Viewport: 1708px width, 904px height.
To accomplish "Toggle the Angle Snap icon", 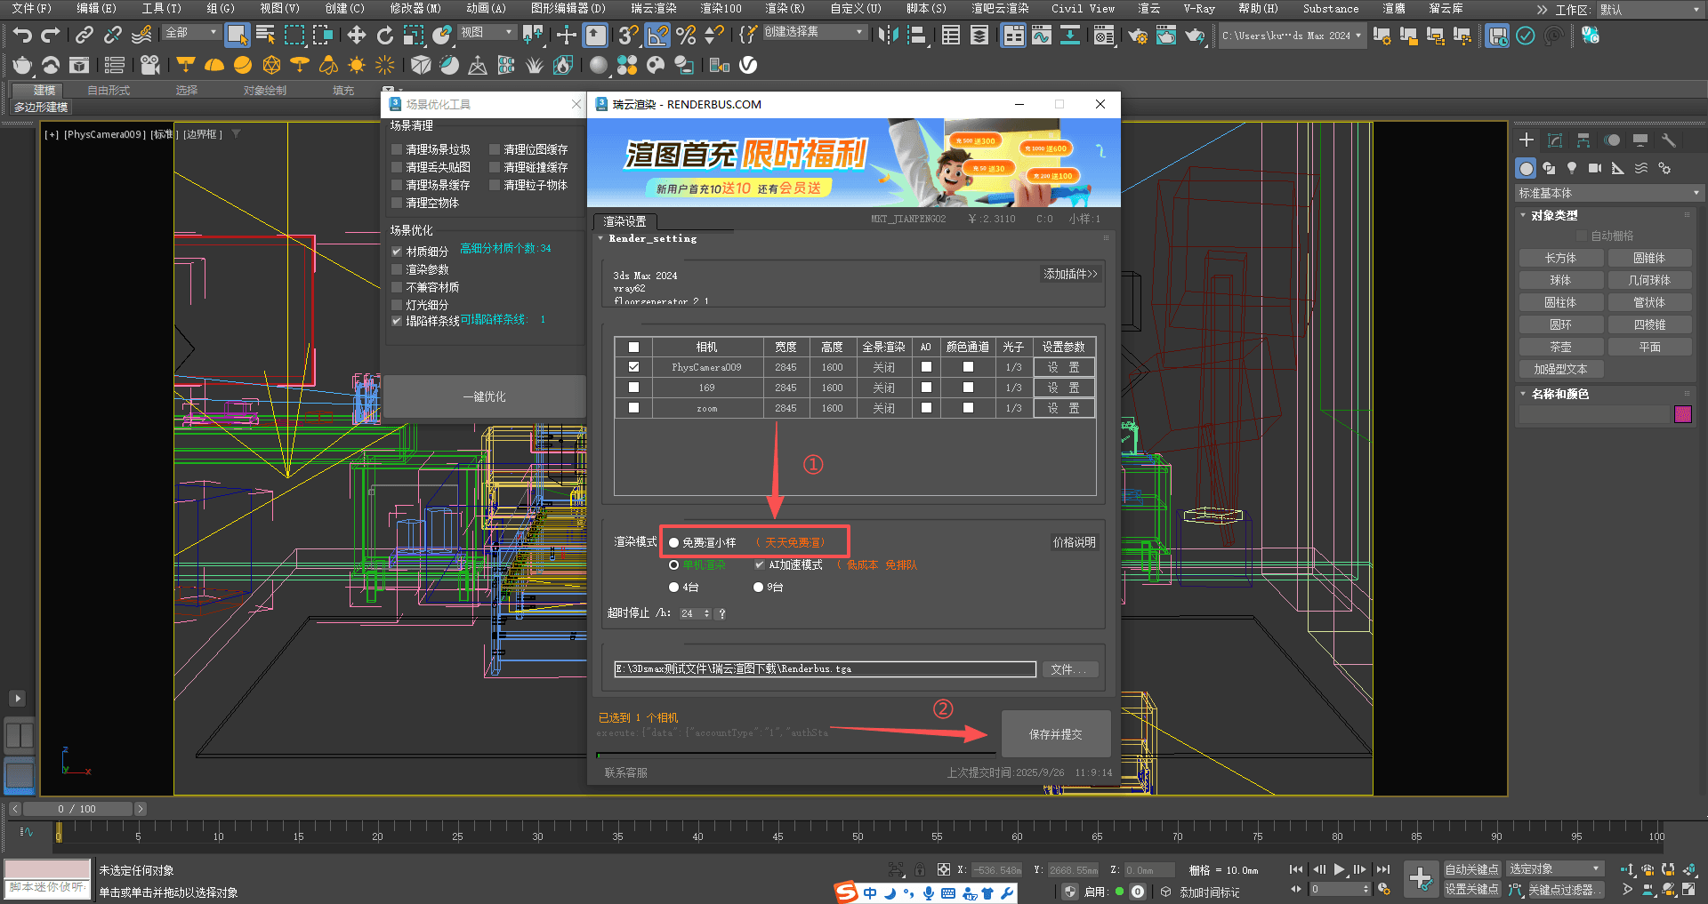I will click(657, 36).
